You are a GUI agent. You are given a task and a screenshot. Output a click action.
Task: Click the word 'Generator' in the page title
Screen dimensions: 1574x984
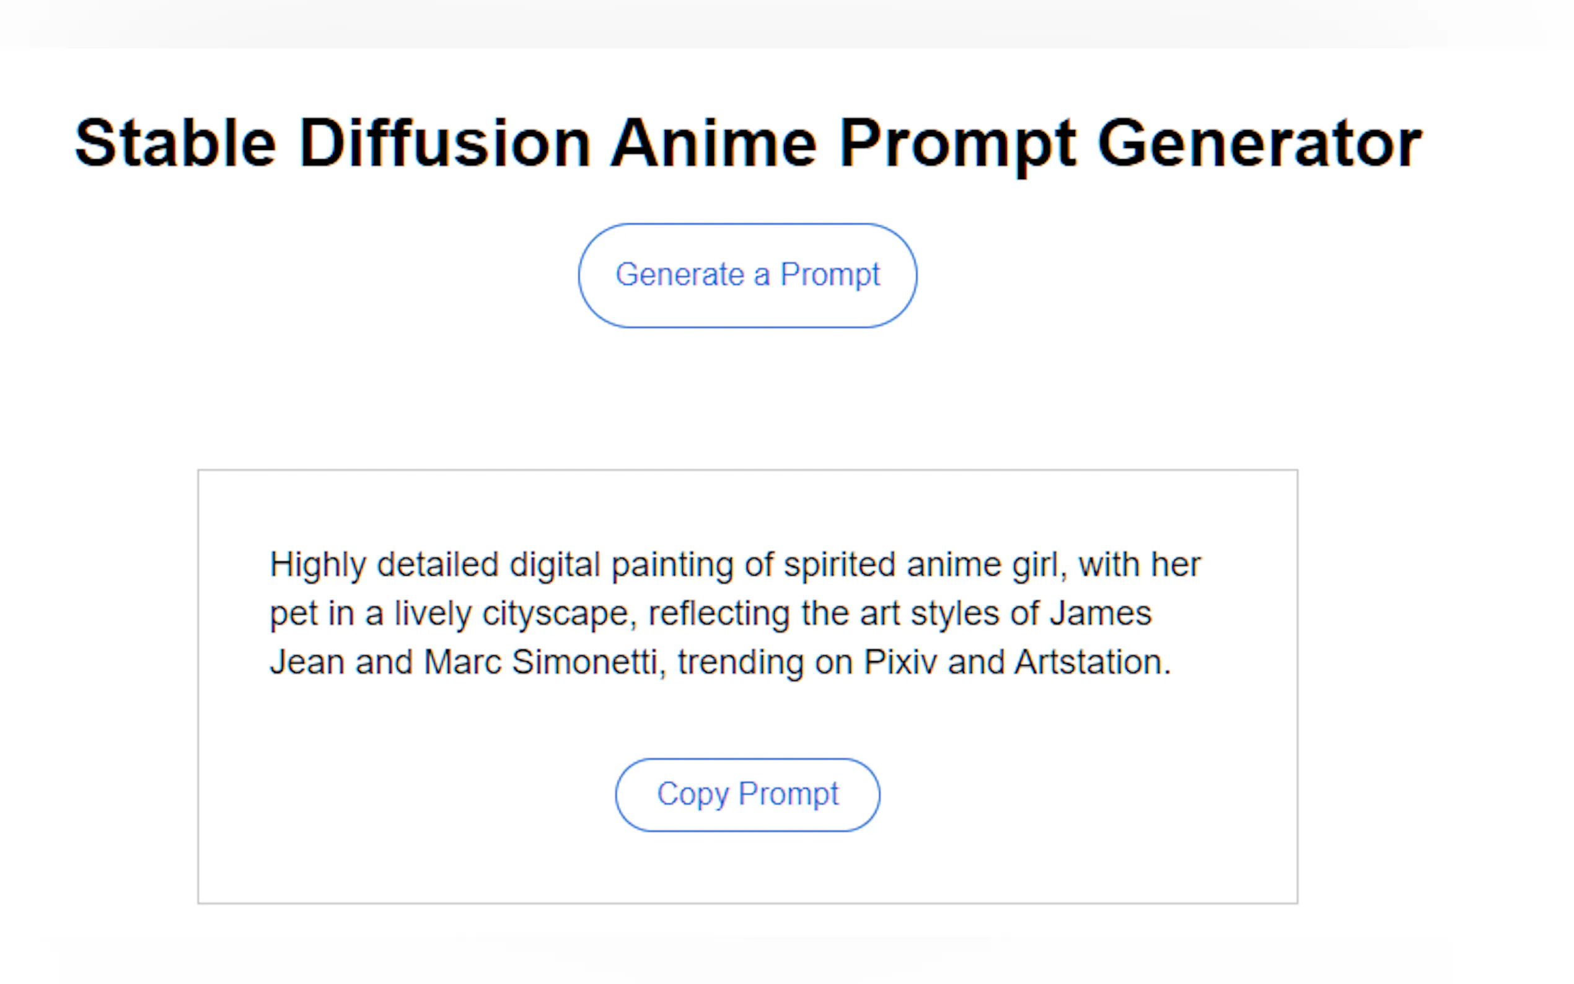[x=1259, y=143]
